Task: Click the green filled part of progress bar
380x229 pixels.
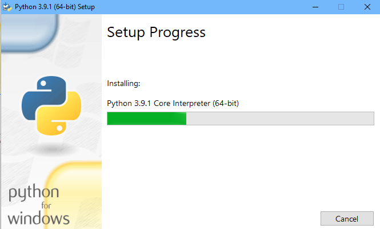Action: [x=147, y=118]
